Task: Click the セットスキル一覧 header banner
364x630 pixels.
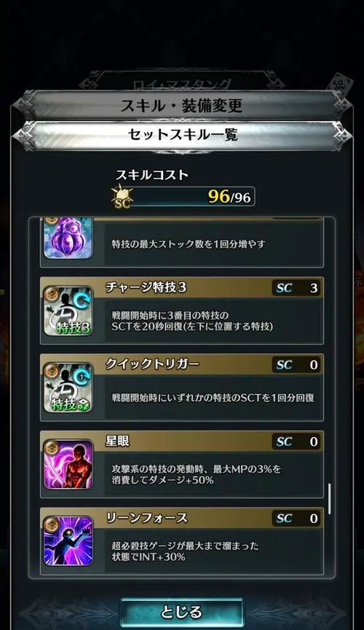Action: coord(181,135)
